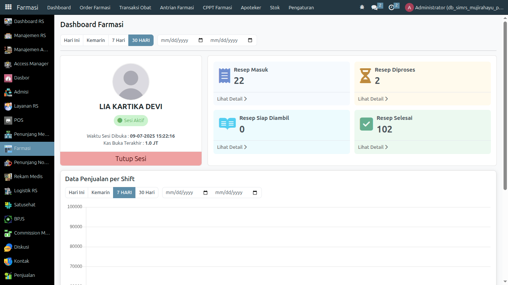
Task: Switch dashboard filter to 7 Hari
Action: (x=118, y=40)
